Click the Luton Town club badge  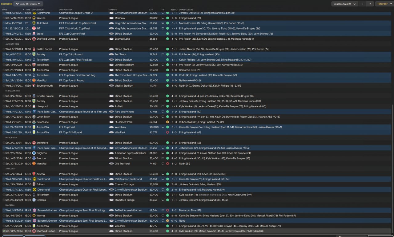point(34,117)
